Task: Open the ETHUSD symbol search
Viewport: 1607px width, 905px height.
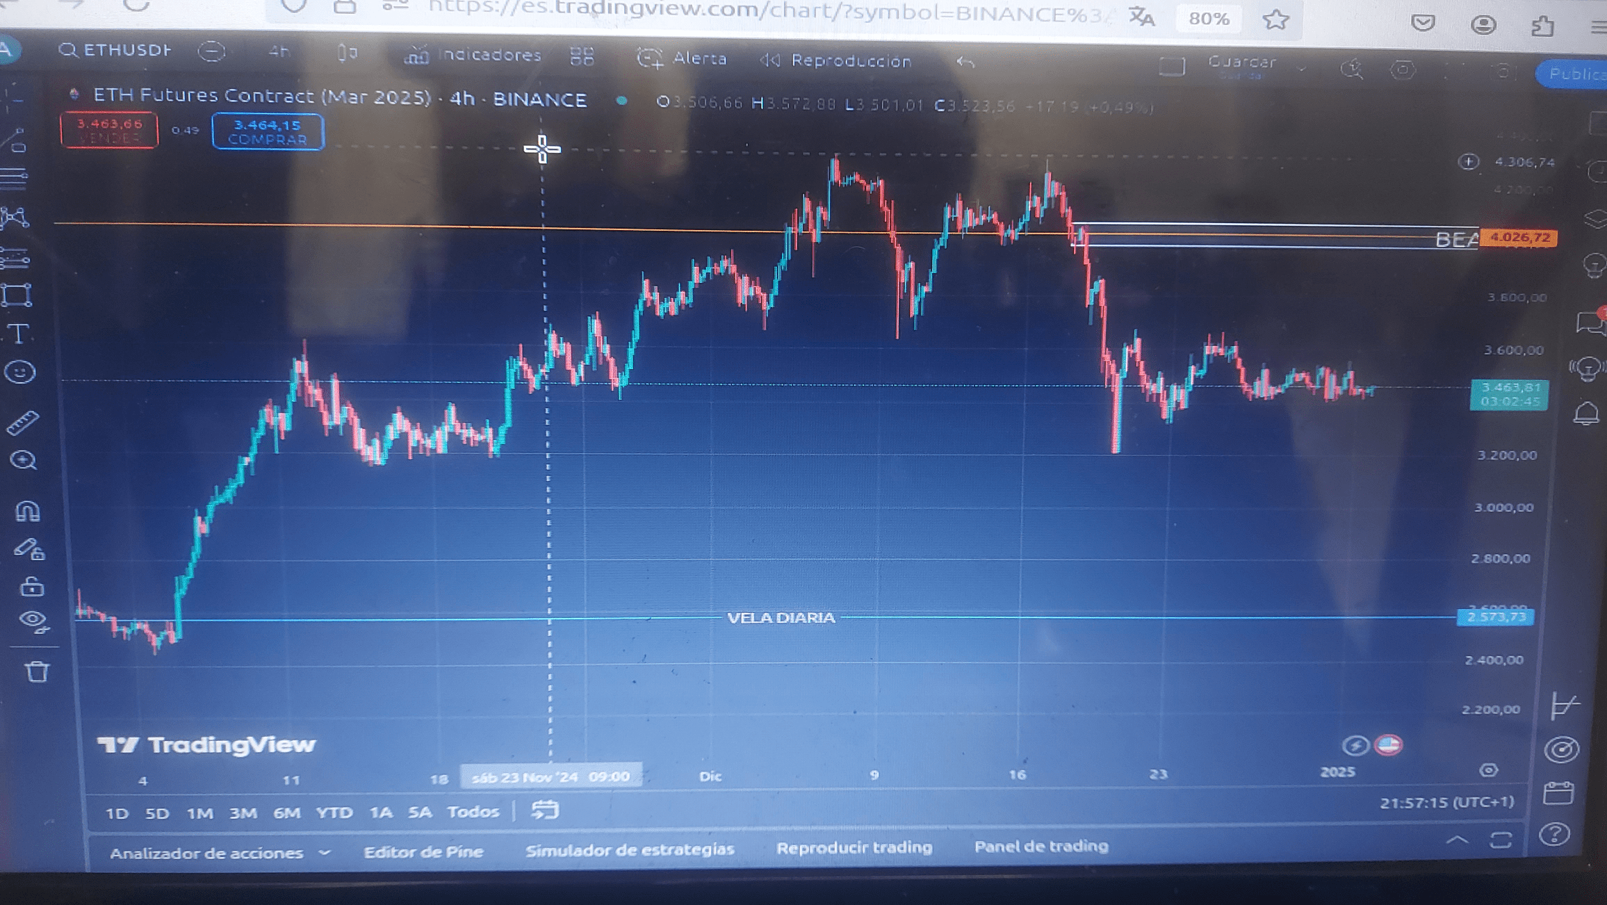Action: click(115, 50)
